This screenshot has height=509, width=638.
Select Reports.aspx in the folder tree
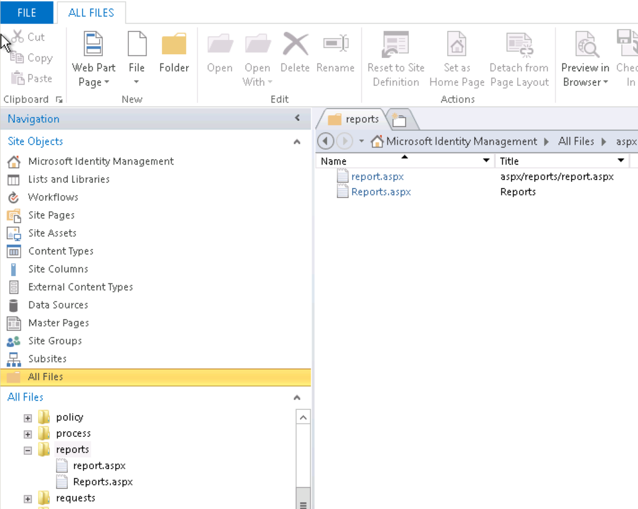103,482
